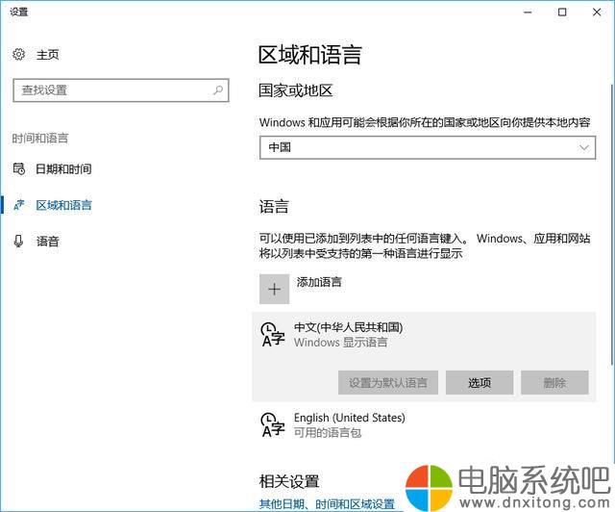Focus the 查找设置 search box
Viewport: 615px width, 512px height.
(x=121, y=90)
